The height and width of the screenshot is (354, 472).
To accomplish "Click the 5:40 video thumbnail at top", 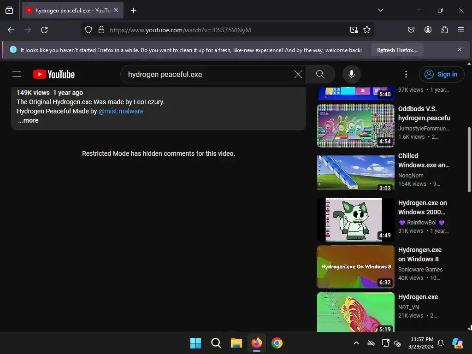I will [x=355, y=93].
